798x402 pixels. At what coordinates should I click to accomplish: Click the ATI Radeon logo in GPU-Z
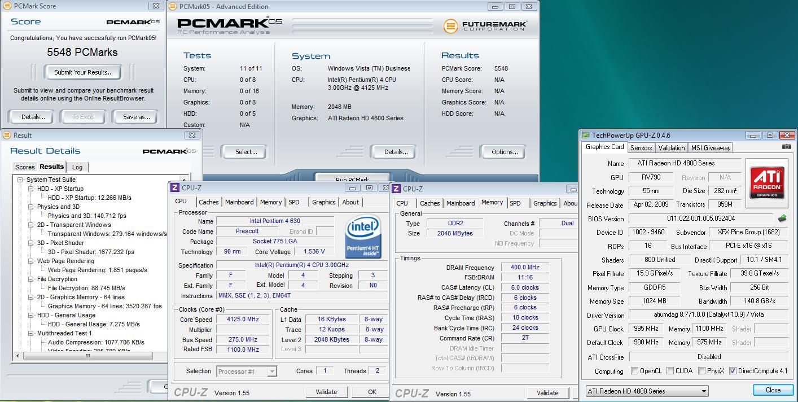point(767,182)
